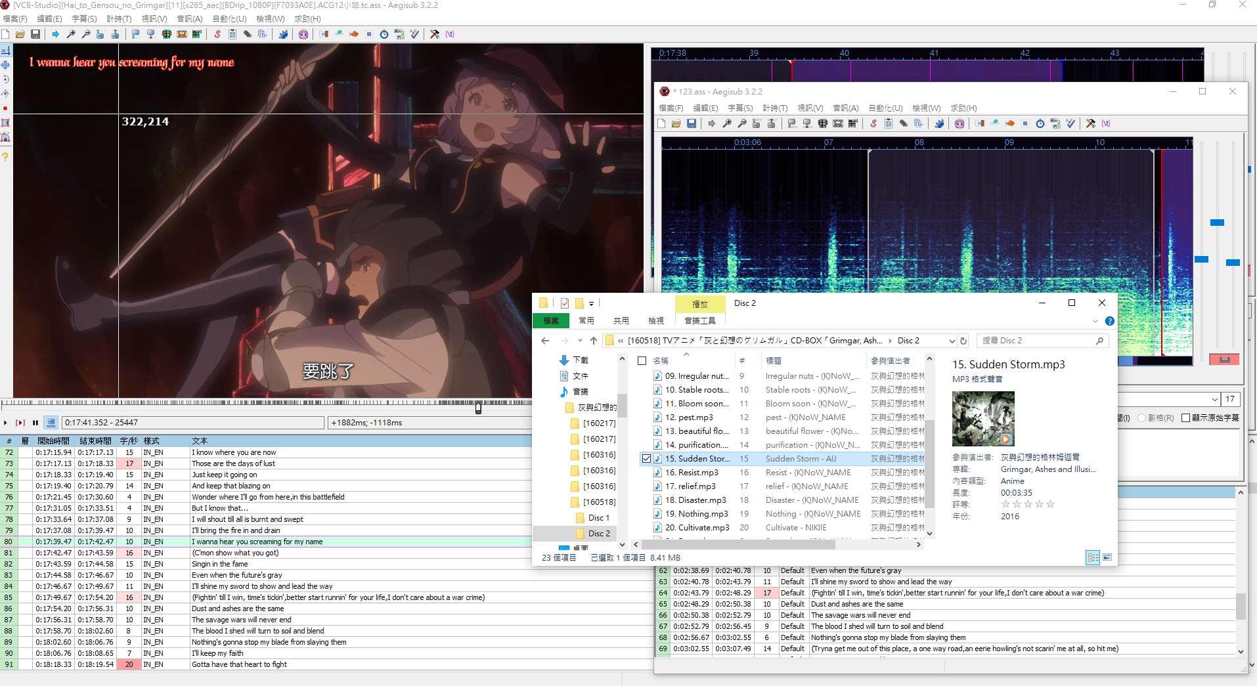Open Styles Manager pink S icon in main toolbar
Viewport: 1257px width, 686px height.
tap(217, 34)
